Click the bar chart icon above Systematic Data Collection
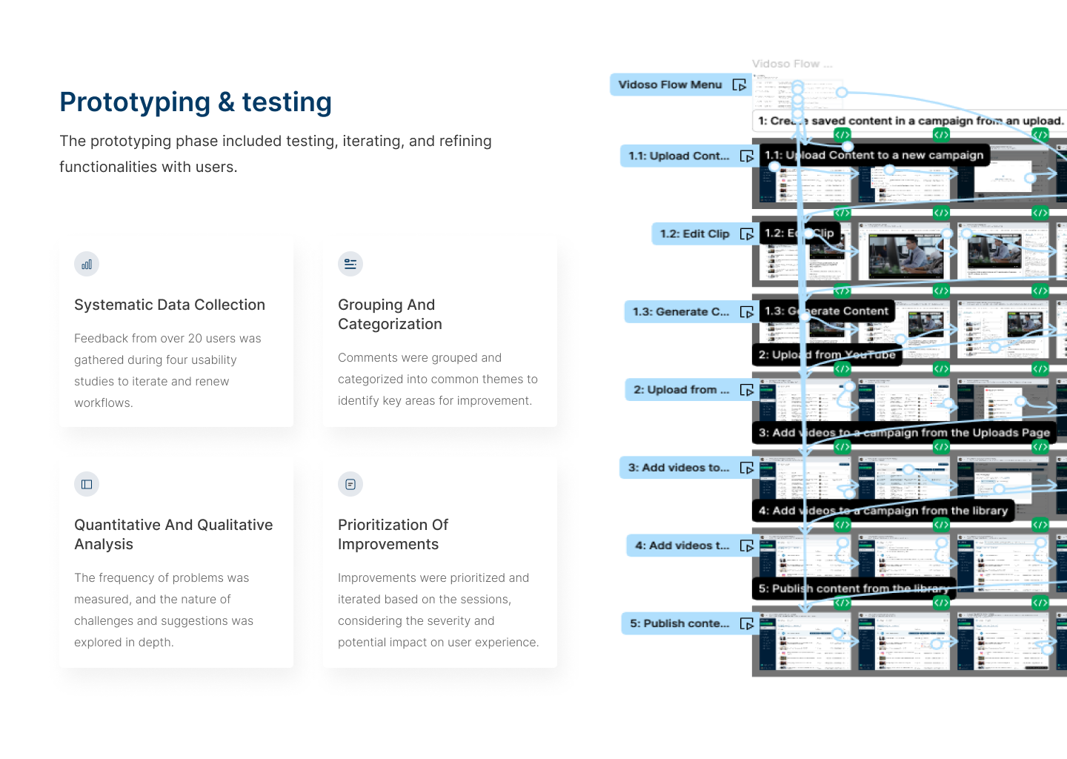The height and width of the screenshot is (759, 1067). [x=87, y=265]
